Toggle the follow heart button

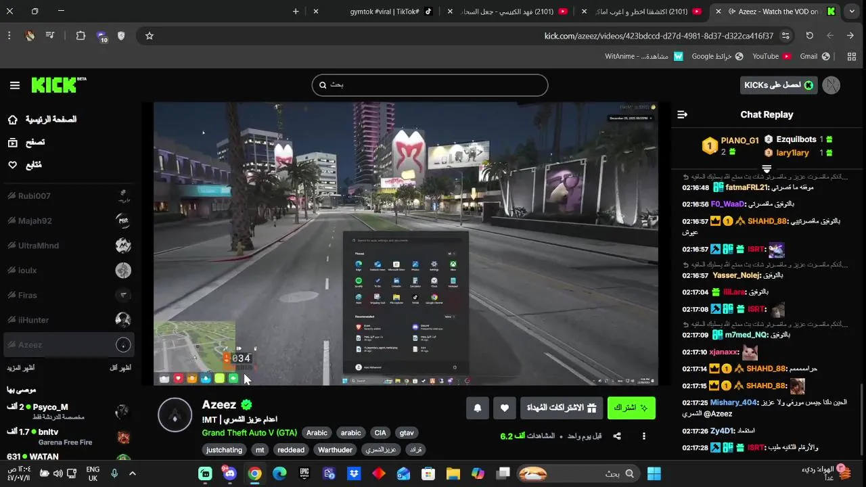tap(504, 408)
